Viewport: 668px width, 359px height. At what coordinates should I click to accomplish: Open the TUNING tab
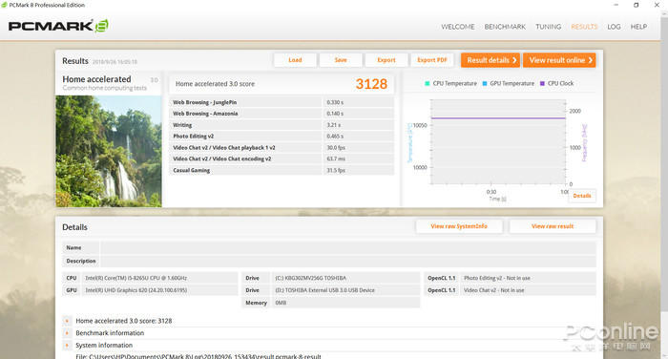coord(548,27)
